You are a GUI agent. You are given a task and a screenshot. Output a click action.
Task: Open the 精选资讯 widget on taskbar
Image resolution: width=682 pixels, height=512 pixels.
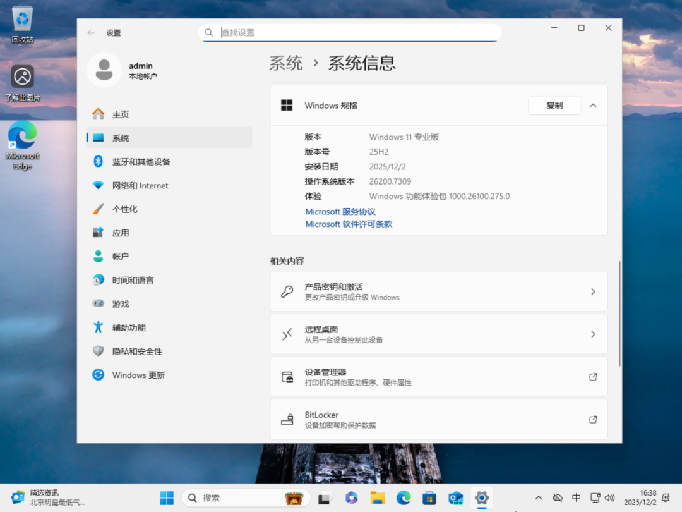48,497
